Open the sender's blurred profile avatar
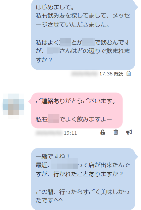Viewport: 141px width, 210px height. coord(13,106)
